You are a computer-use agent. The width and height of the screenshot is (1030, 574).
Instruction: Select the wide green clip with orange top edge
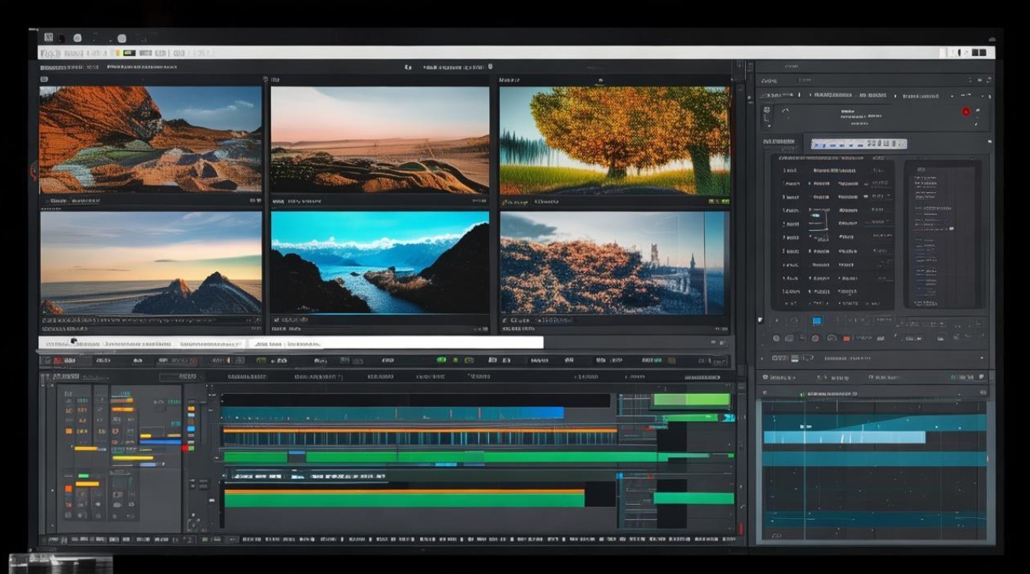click(404, 498)
